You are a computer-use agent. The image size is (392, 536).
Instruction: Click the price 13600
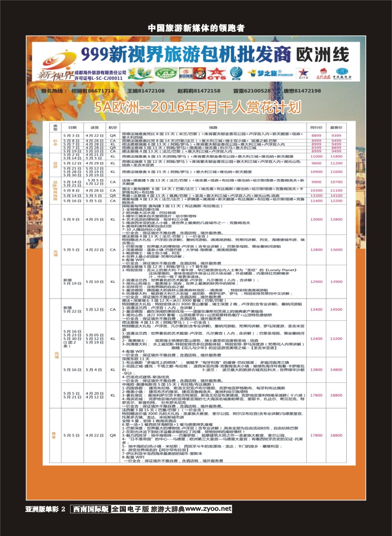click(336, 250)
